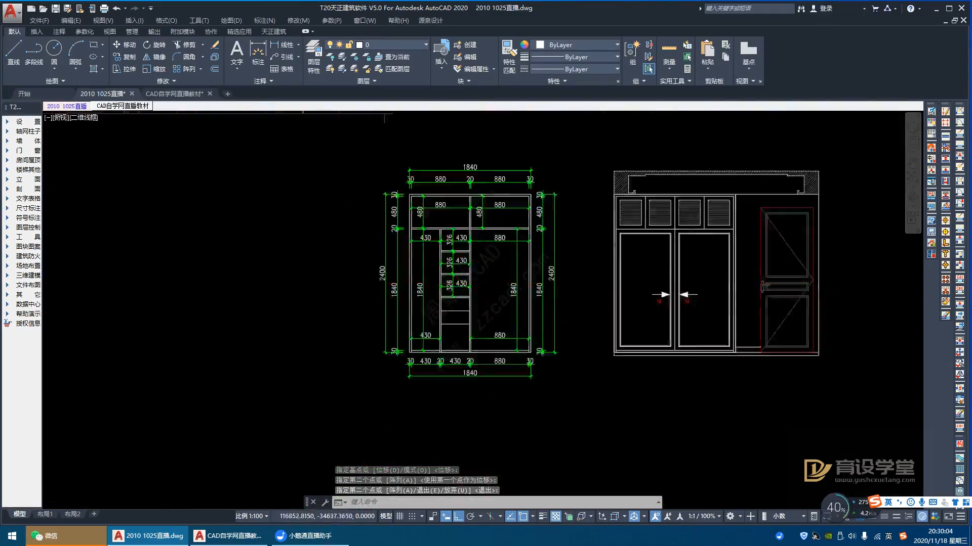
Task: Click the 表格 (Table) tool
Action: tap(282, 69)
